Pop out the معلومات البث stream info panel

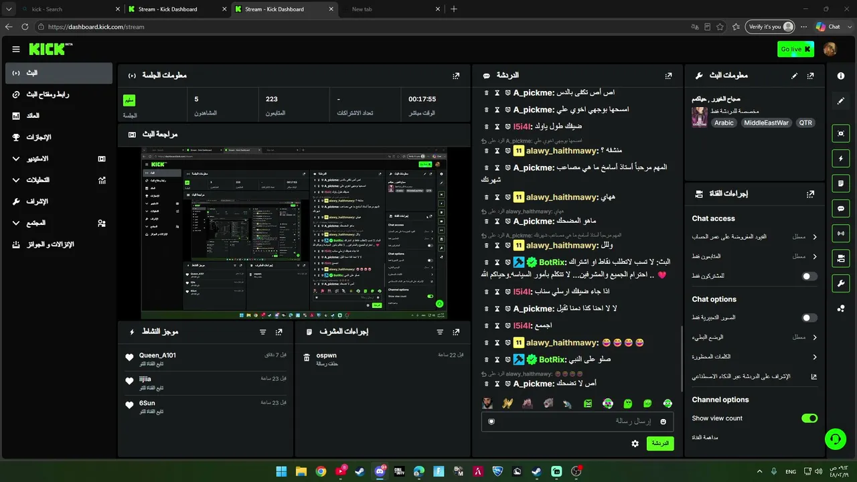point(811,76)
